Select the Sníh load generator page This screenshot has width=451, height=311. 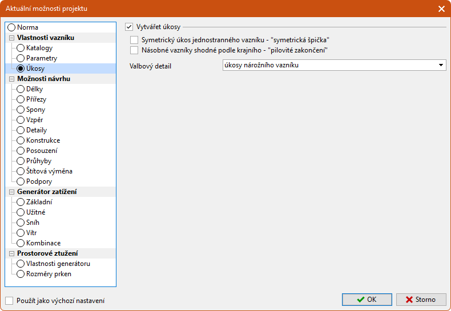click(33, 223)
